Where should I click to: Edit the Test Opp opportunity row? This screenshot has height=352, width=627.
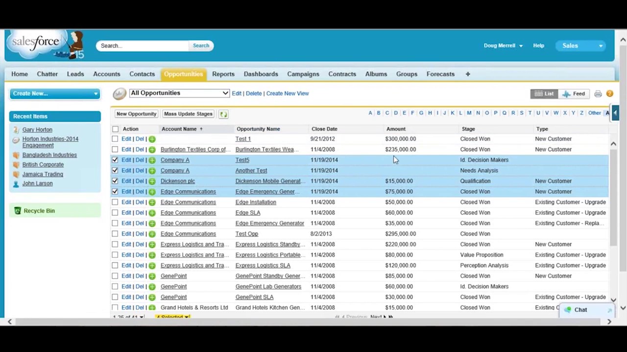[126, 234]
